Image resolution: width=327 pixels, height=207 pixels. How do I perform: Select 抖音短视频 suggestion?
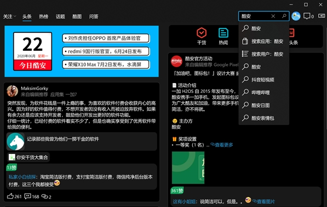point(264,80)
